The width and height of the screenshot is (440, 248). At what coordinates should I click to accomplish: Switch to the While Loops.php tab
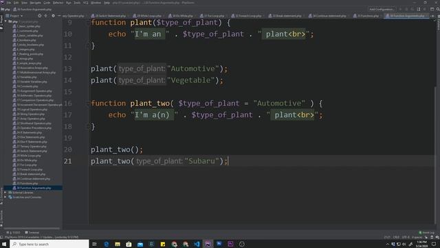(147, 16)
